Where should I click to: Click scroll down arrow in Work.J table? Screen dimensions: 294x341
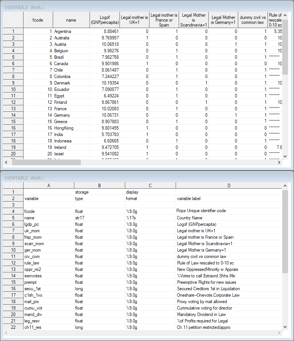[285, 156]
